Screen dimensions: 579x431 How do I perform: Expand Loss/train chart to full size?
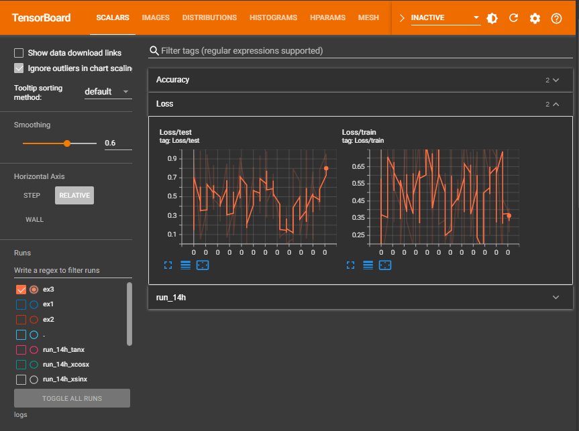pyautogui.click(x=350, y=265)
